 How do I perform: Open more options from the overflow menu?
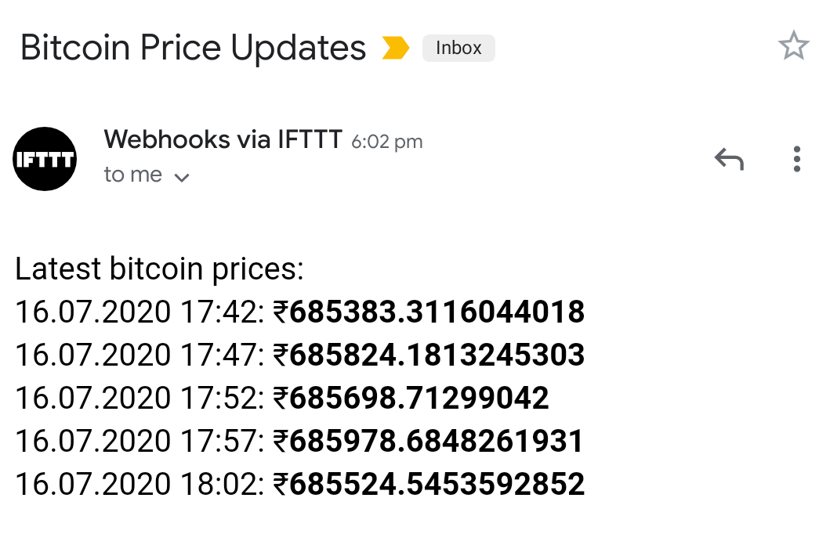tap(796, 159)
